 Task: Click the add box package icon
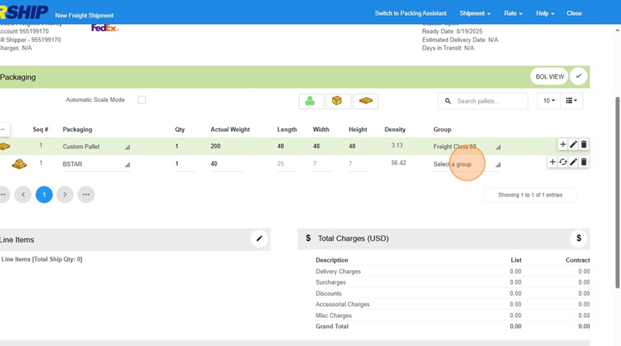[337, 101]
